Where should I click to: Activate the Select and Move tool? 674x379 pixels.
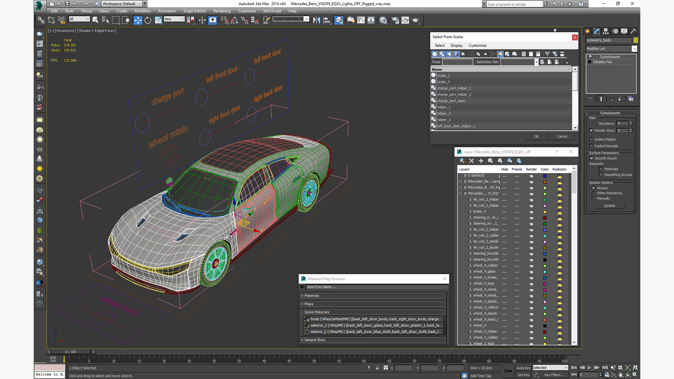(138, 20)
